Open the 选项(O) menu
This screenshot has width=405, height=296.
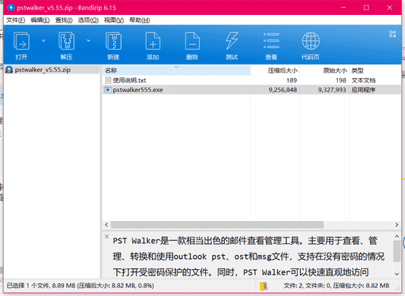tap(88, 21)
